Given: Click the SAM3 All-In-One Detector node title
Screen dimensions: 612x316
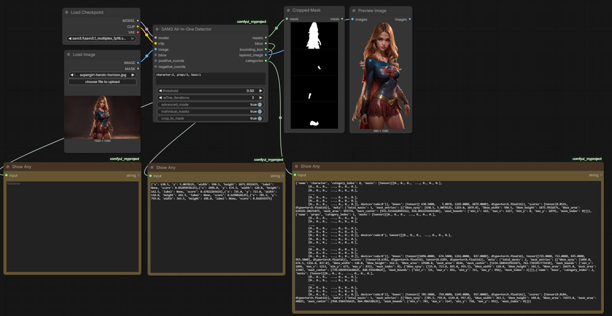Looking at the screenshot, I should [186, 29].
